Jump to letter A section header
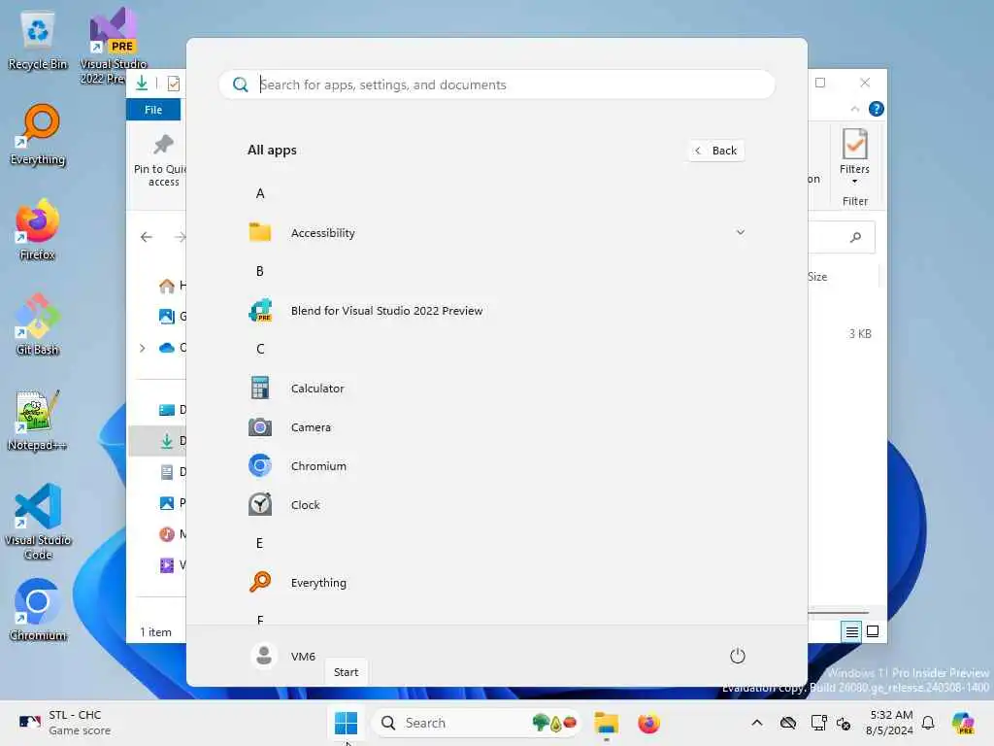 [260, 193]
